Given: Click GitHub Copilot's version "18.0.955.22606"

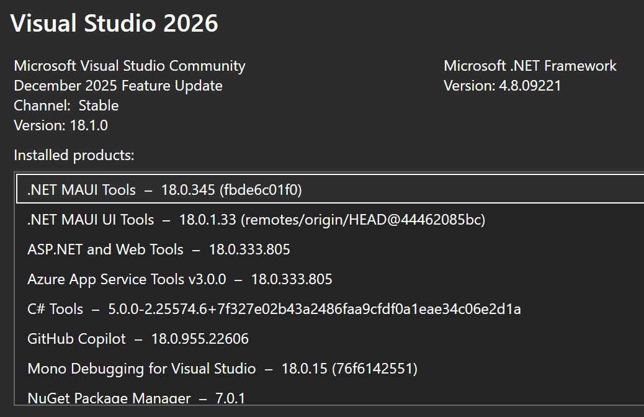Looking at the screenshot, I should pyautogui.click(x=199, y=339).
